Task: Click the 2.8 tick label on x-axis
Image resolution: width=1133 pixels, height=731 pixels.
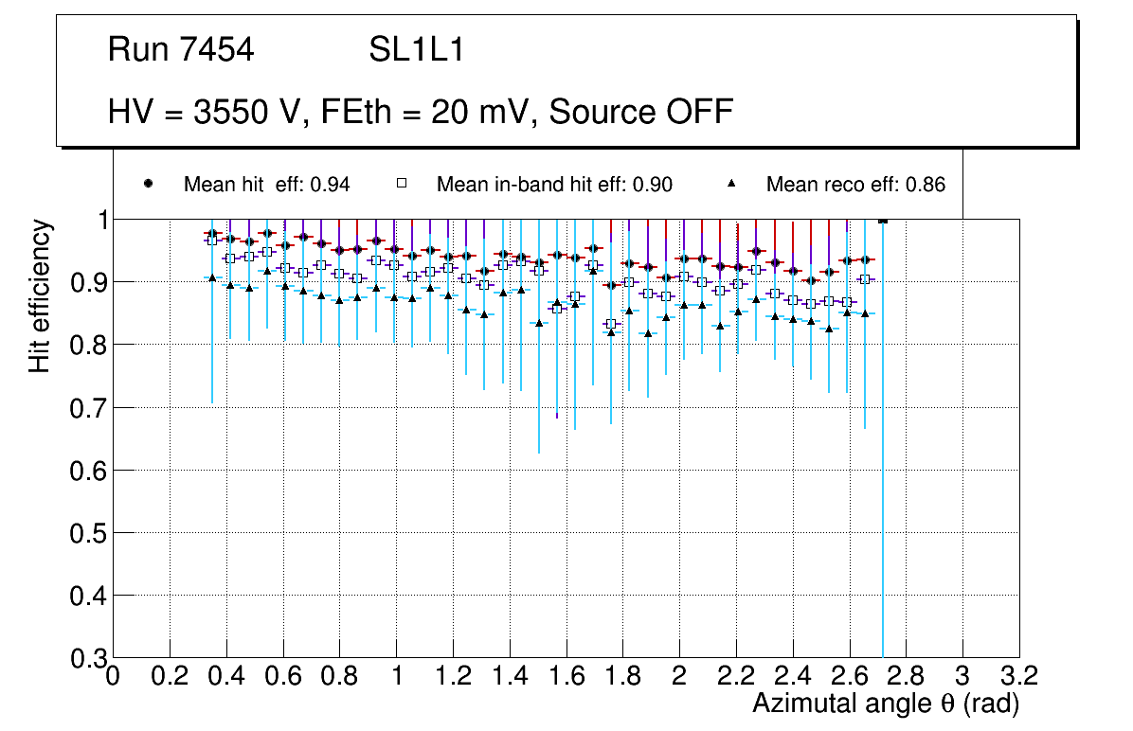Action: click(906, 675)
